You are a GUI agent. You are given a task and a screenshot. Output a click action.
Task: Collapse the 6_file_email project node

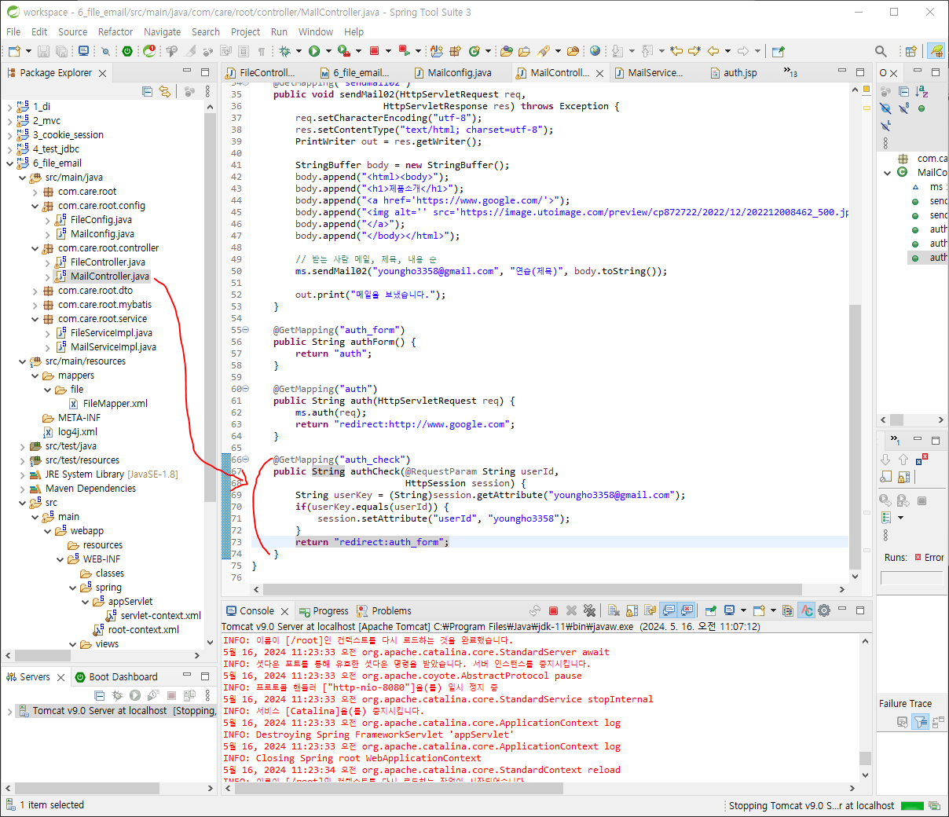10,163
